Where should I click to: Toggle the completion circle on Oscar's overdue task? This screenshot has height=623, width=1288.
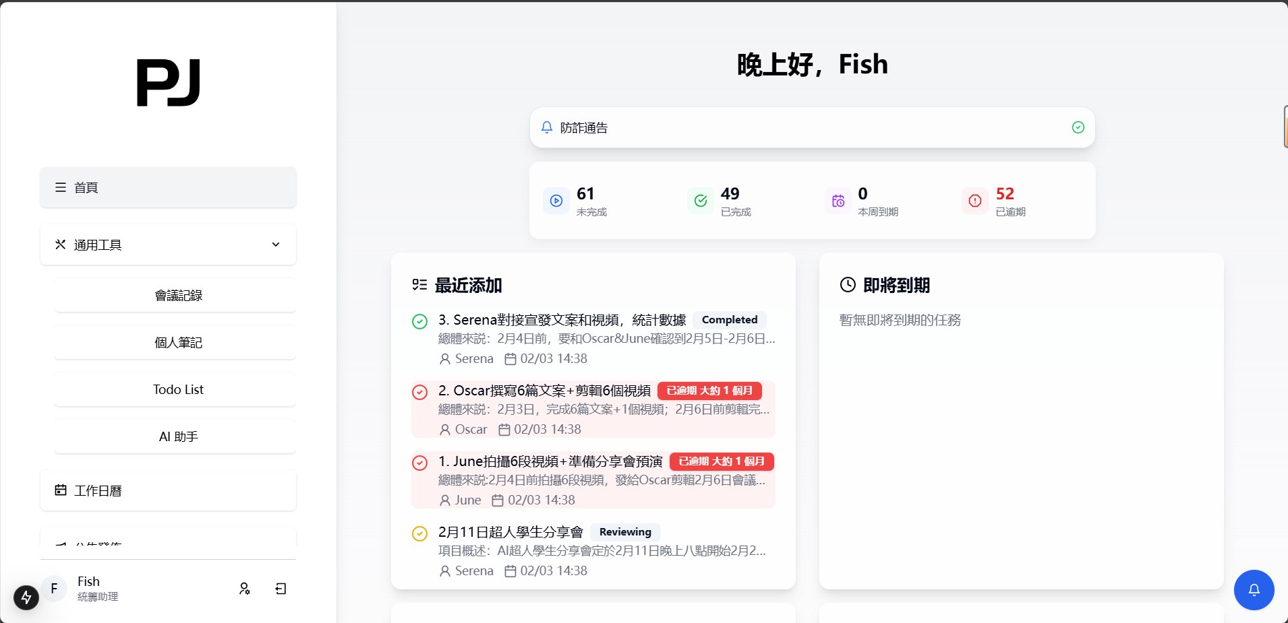(419, 392)
